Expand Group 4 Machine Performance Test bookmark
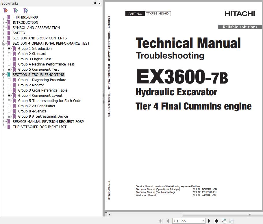 (x=9, y=64)
